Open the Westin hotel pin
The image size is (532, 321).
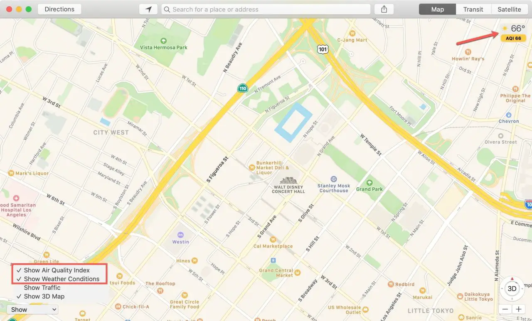[x=180, y=235]
